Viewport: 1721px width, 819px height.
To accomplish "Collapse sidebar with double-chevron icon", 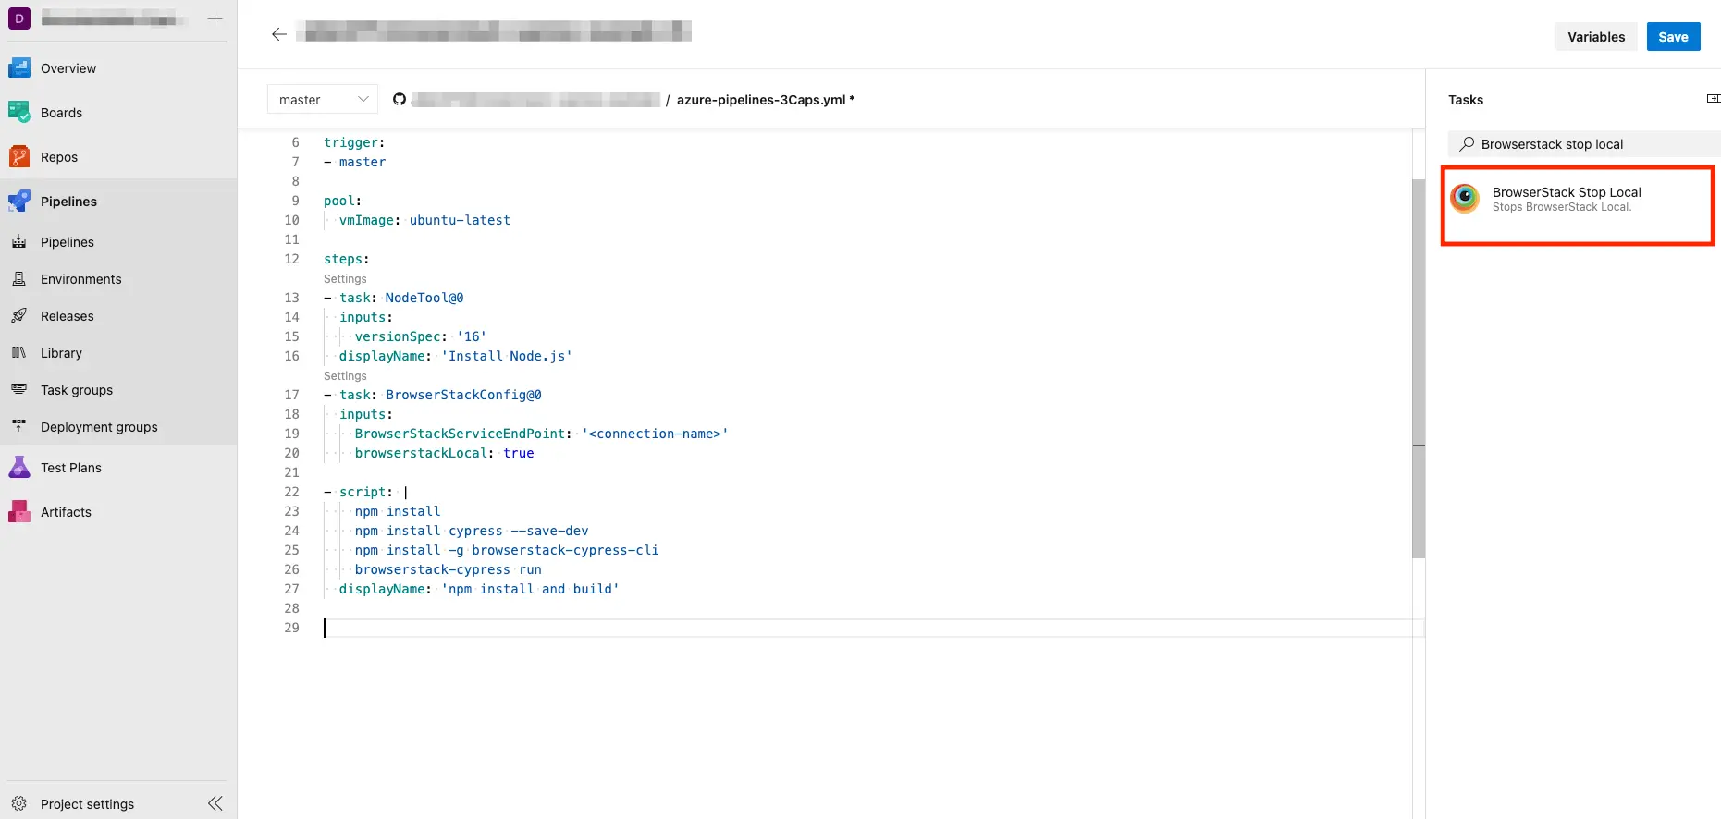I will point(215,803).
